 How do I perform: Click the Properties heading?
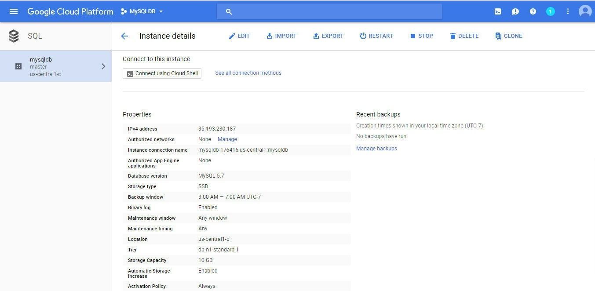pyautogui.click(x=137, y=114)
